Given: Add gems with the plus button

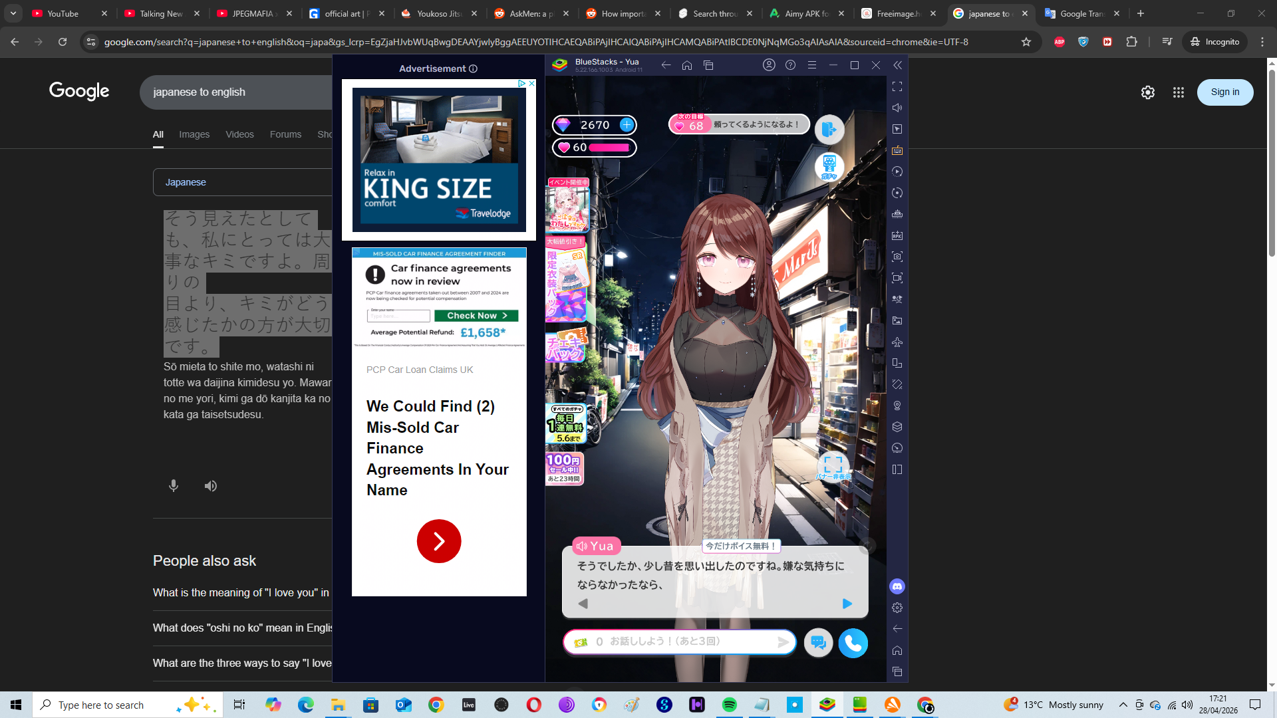Looking at the screenshot, I should [627, 124].
